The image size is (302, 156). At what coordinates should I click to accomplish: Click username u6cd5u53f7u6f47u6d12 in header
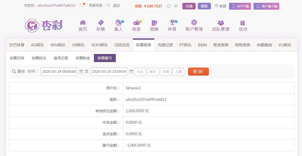(56, 5)
